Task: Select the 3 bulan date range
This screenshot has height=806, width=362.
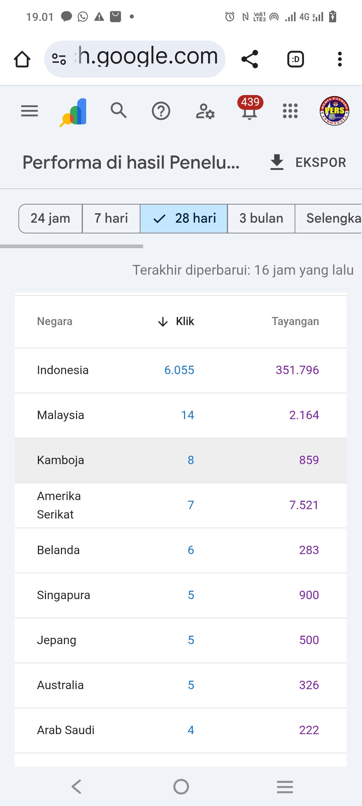Action: [261, 218]
